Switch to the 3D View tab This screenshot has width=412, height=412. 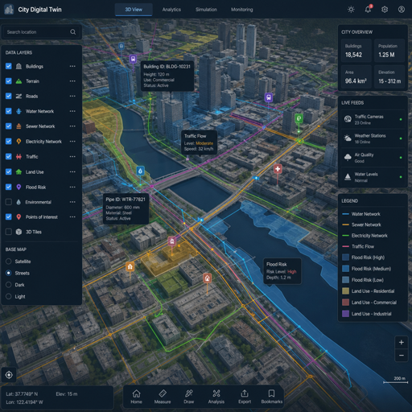tap(134, 10)
